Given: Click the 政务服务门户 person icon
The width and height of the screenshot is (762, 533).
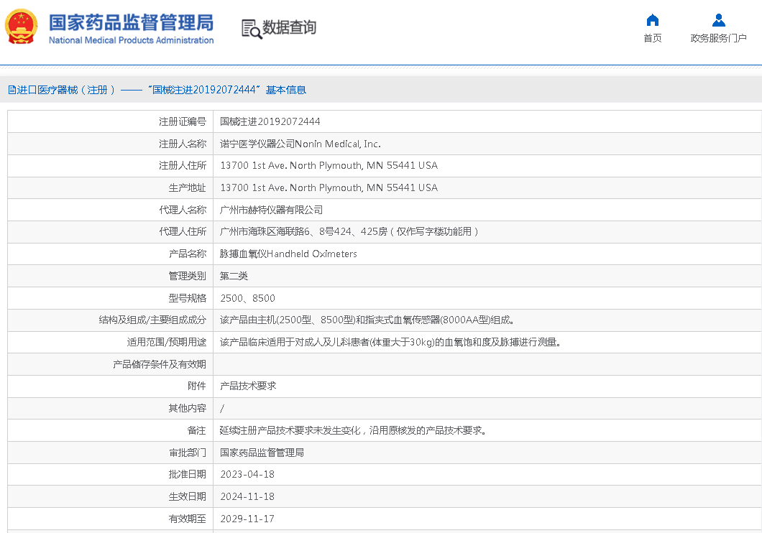Looking at the screenshot, I should pos(718,20).
